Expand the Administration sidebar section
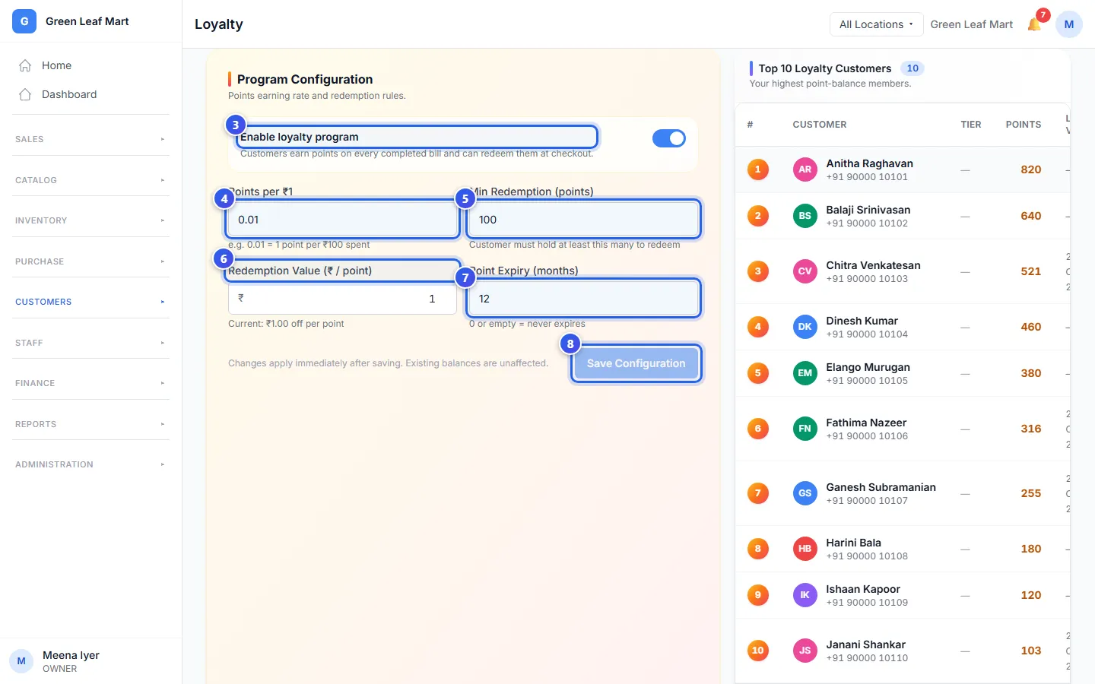The width and height of the screenshot is (1095, 684). pyautogui.click(x=90, y=464)
